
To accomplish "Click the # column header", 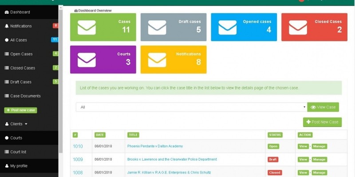I will [75, 135].
